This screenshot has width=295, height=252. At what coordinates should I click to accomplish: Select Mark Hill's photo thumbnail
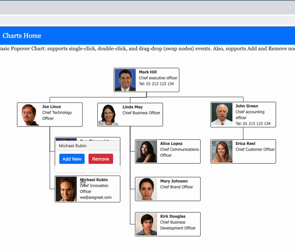125,80
